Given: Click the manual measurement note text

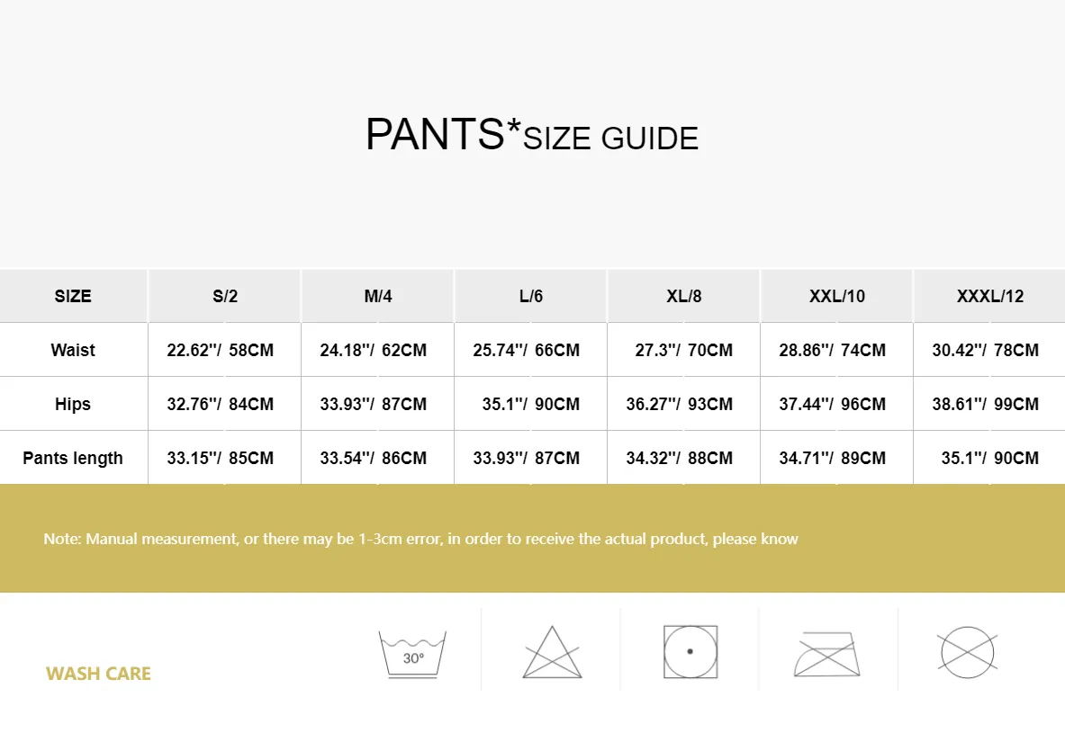Looking at the screenshot, I should pyautogui.click(x=420, y=539).
